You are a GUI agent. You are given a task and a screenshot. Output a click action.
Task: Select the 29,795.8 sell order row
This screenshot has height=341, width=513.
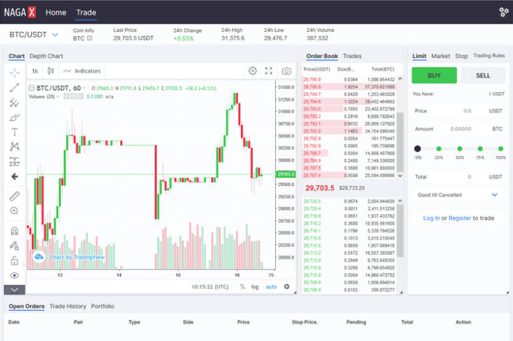(x=349, y=87)
